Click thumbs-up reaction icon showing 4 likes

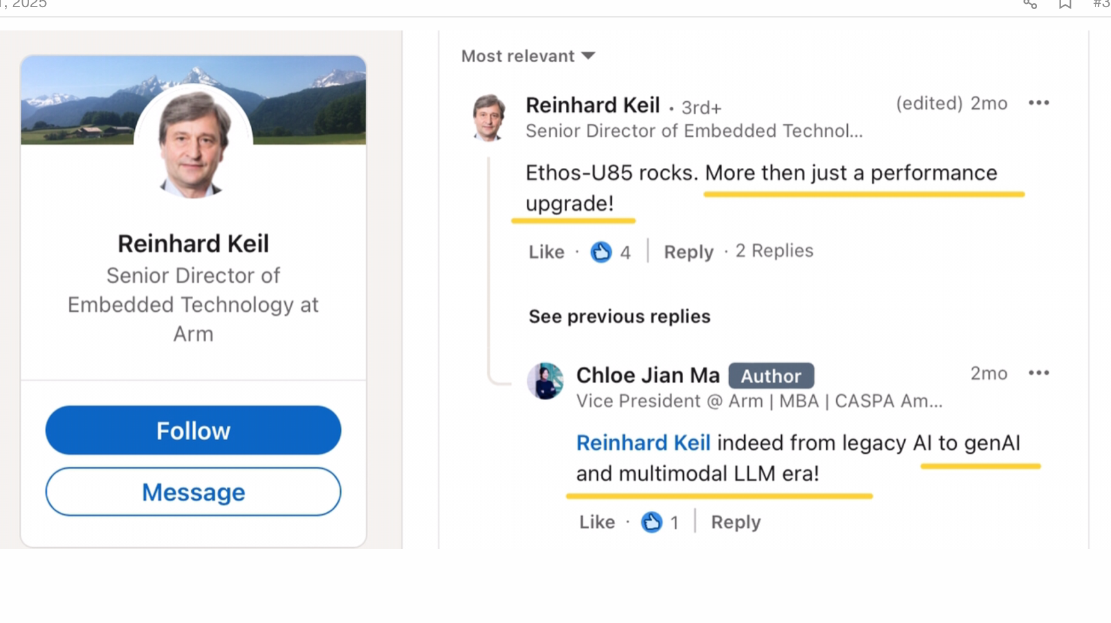pos(601,252)
